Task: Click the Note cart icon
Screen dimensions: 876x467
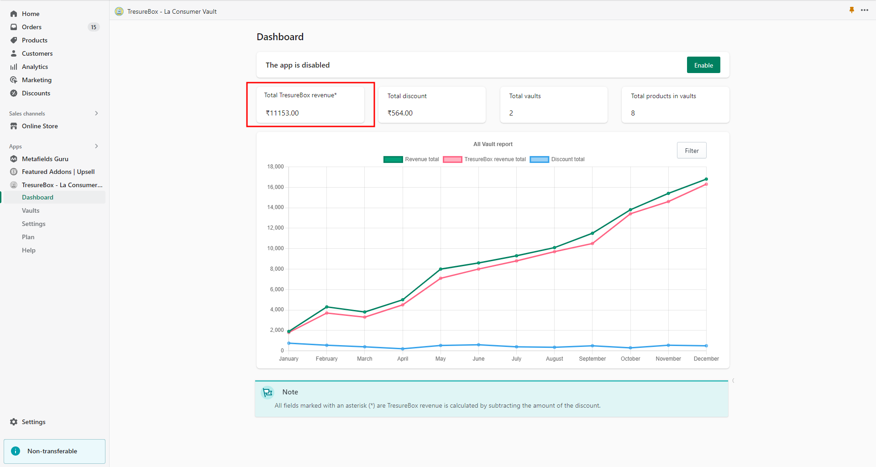Action: (268, 392)
